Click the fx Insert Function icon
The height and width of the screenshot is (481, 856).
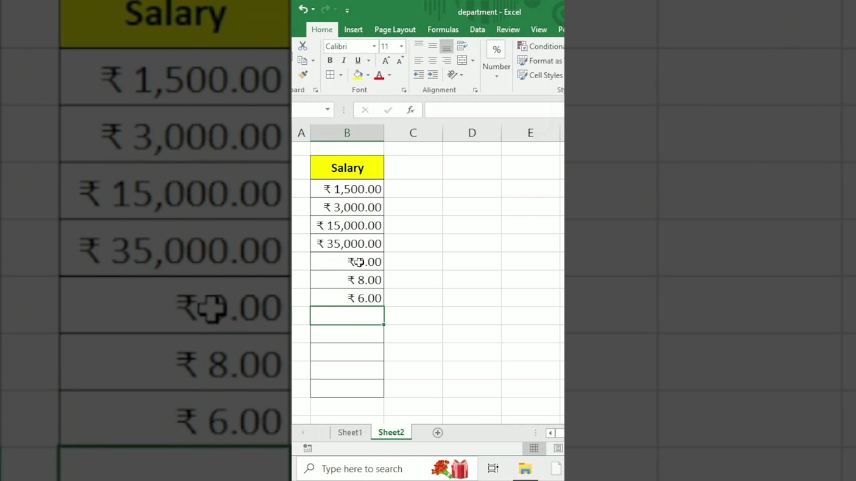(411, 110)
